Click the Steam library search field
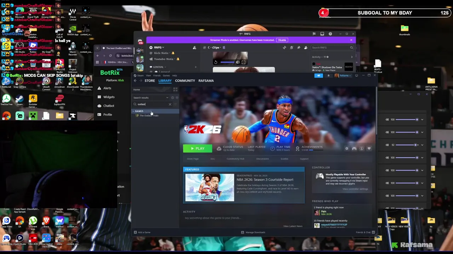 pos(152,104)
